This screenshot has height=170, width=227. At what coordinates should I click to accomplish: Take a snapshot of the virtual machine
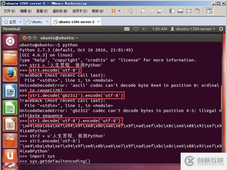(x=143, y=11)
